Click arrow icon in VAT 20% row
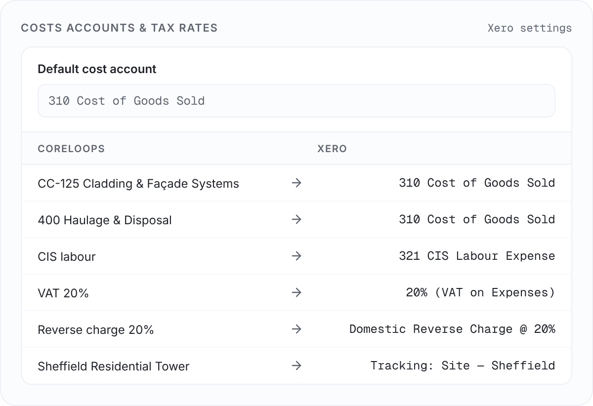This screenshot has width=593, height=406. (296, 292)
